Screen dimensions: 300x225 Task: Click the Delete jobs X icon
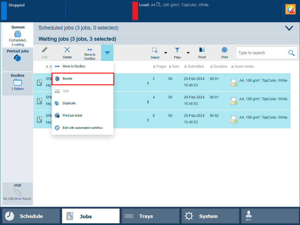67,50
